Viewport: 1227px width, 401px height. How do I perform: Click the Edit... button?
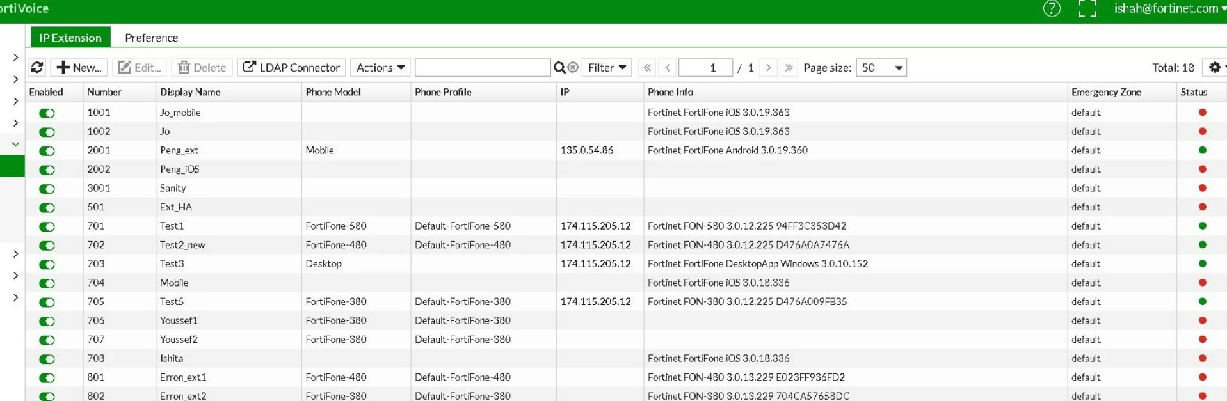tap(140, 67)
